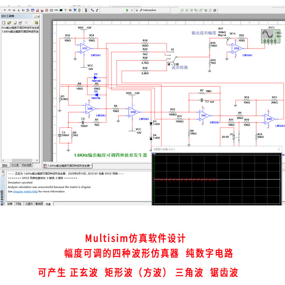The image size is (285, 285).
Task: Open the 结果 tab
Action: tap(10, 204)
